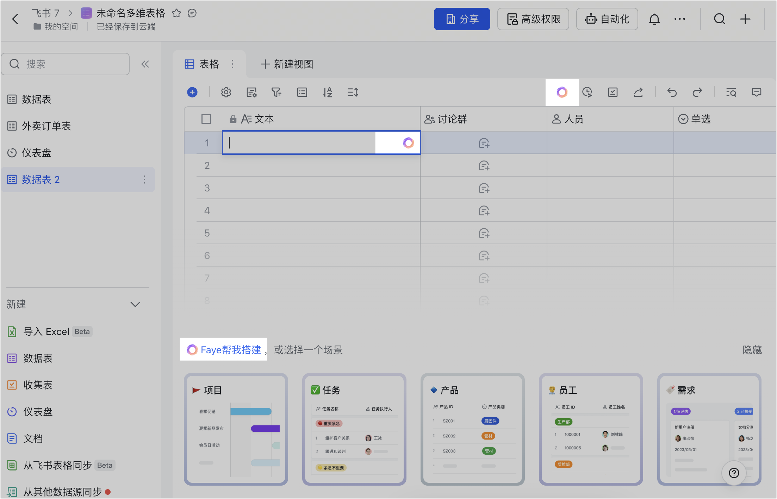The height and width of the screenshot is (499, 777).
Task: Open the 文本 column header
Action: point(321,119)
